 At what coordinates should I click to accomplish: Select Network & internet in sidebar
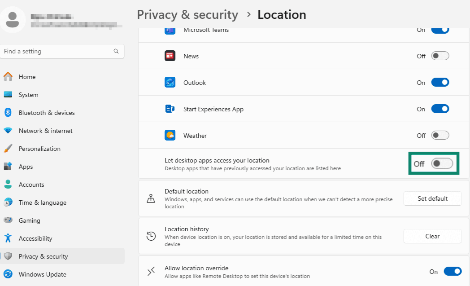[62, 131]
